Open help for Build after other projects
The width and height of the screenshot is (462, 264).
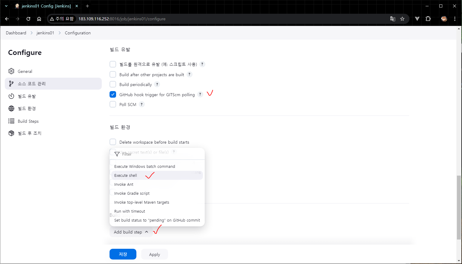189,74
